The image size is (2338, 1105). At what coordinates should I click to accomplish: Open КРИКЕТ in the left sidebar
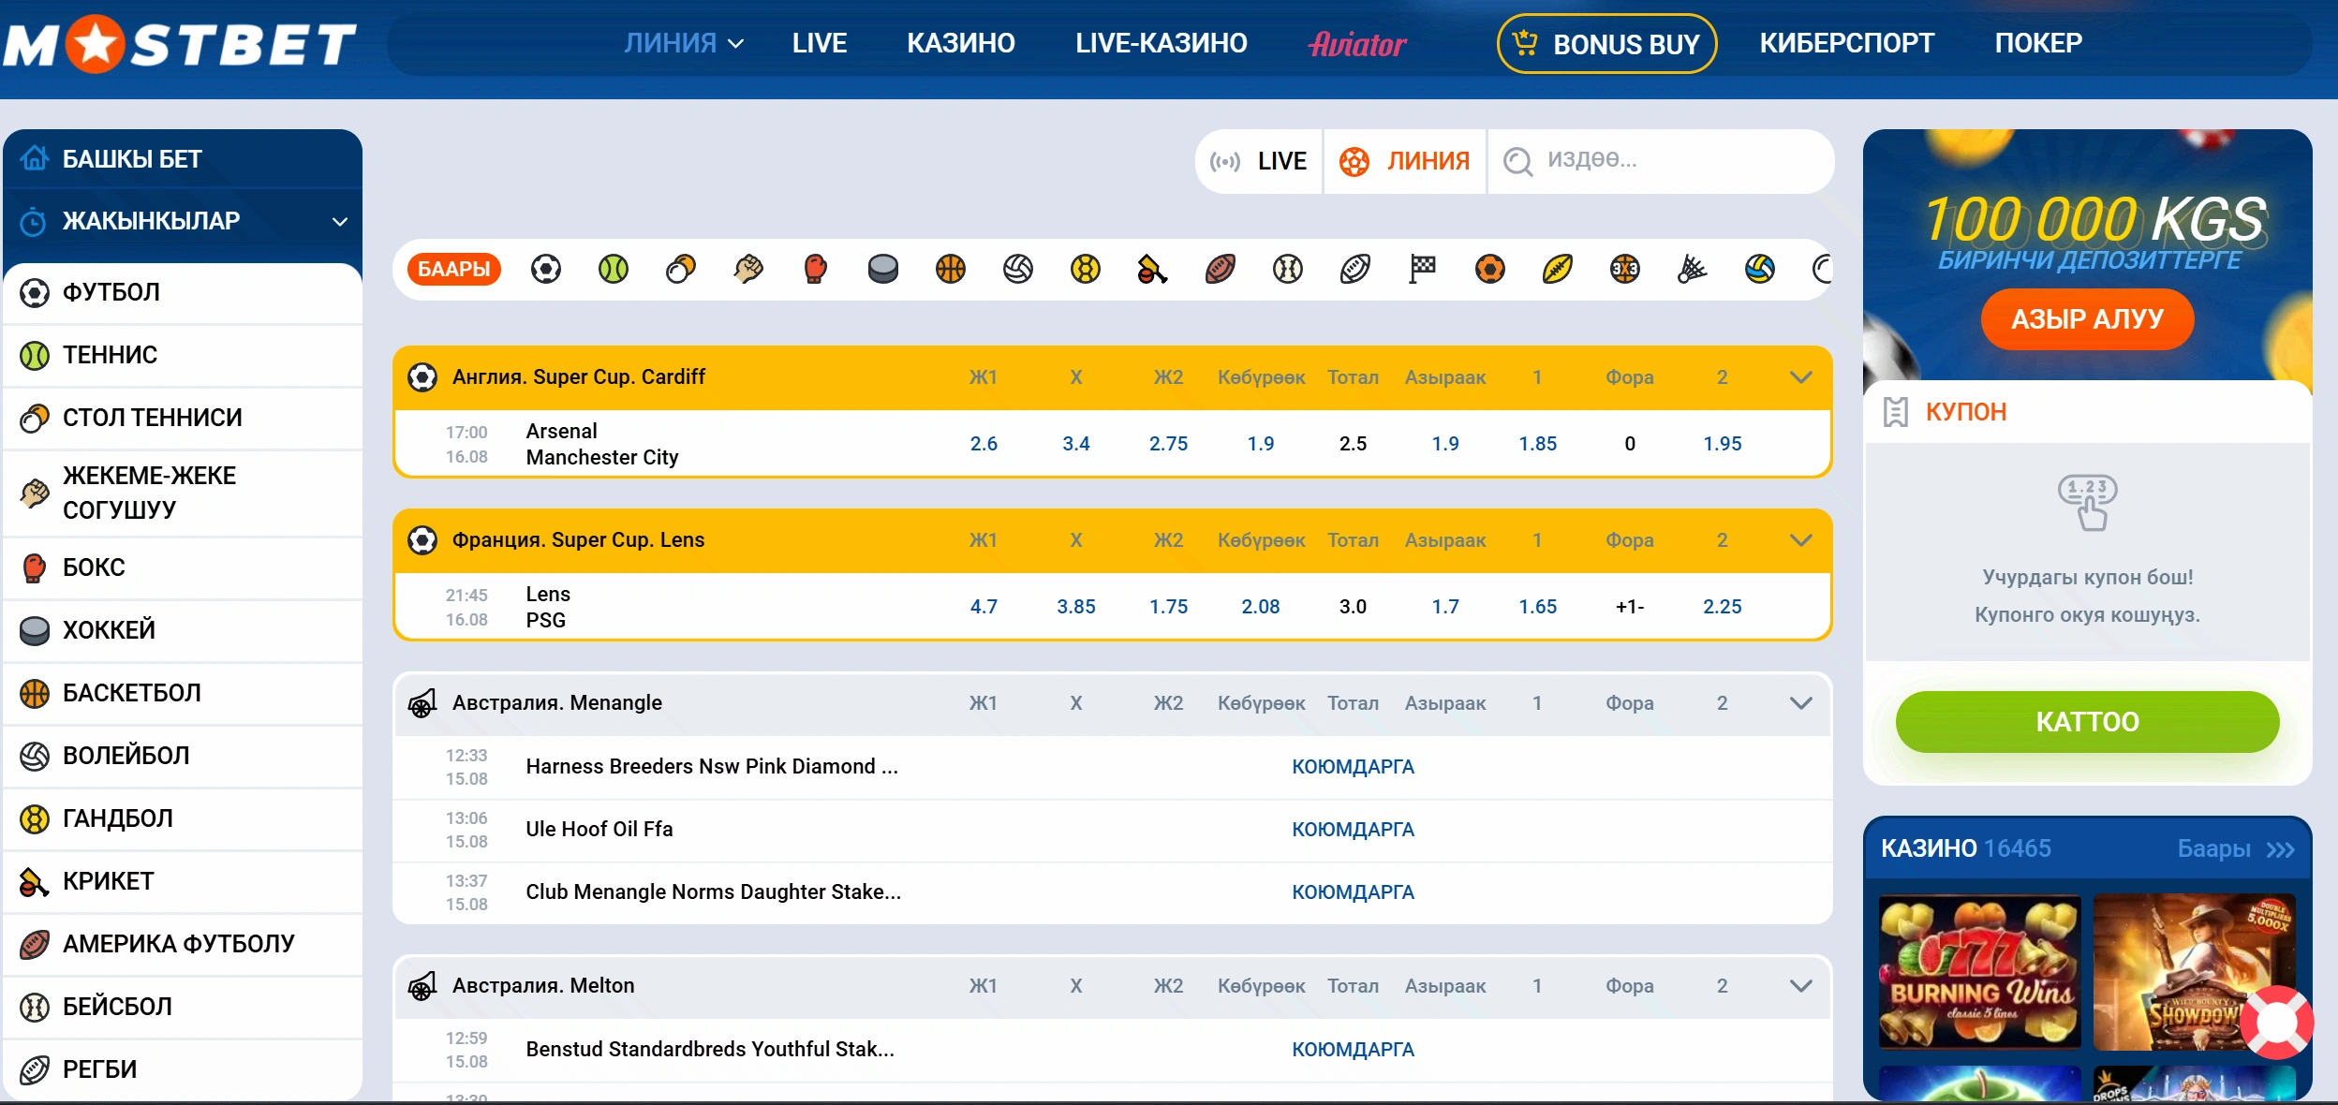[183, 882]
